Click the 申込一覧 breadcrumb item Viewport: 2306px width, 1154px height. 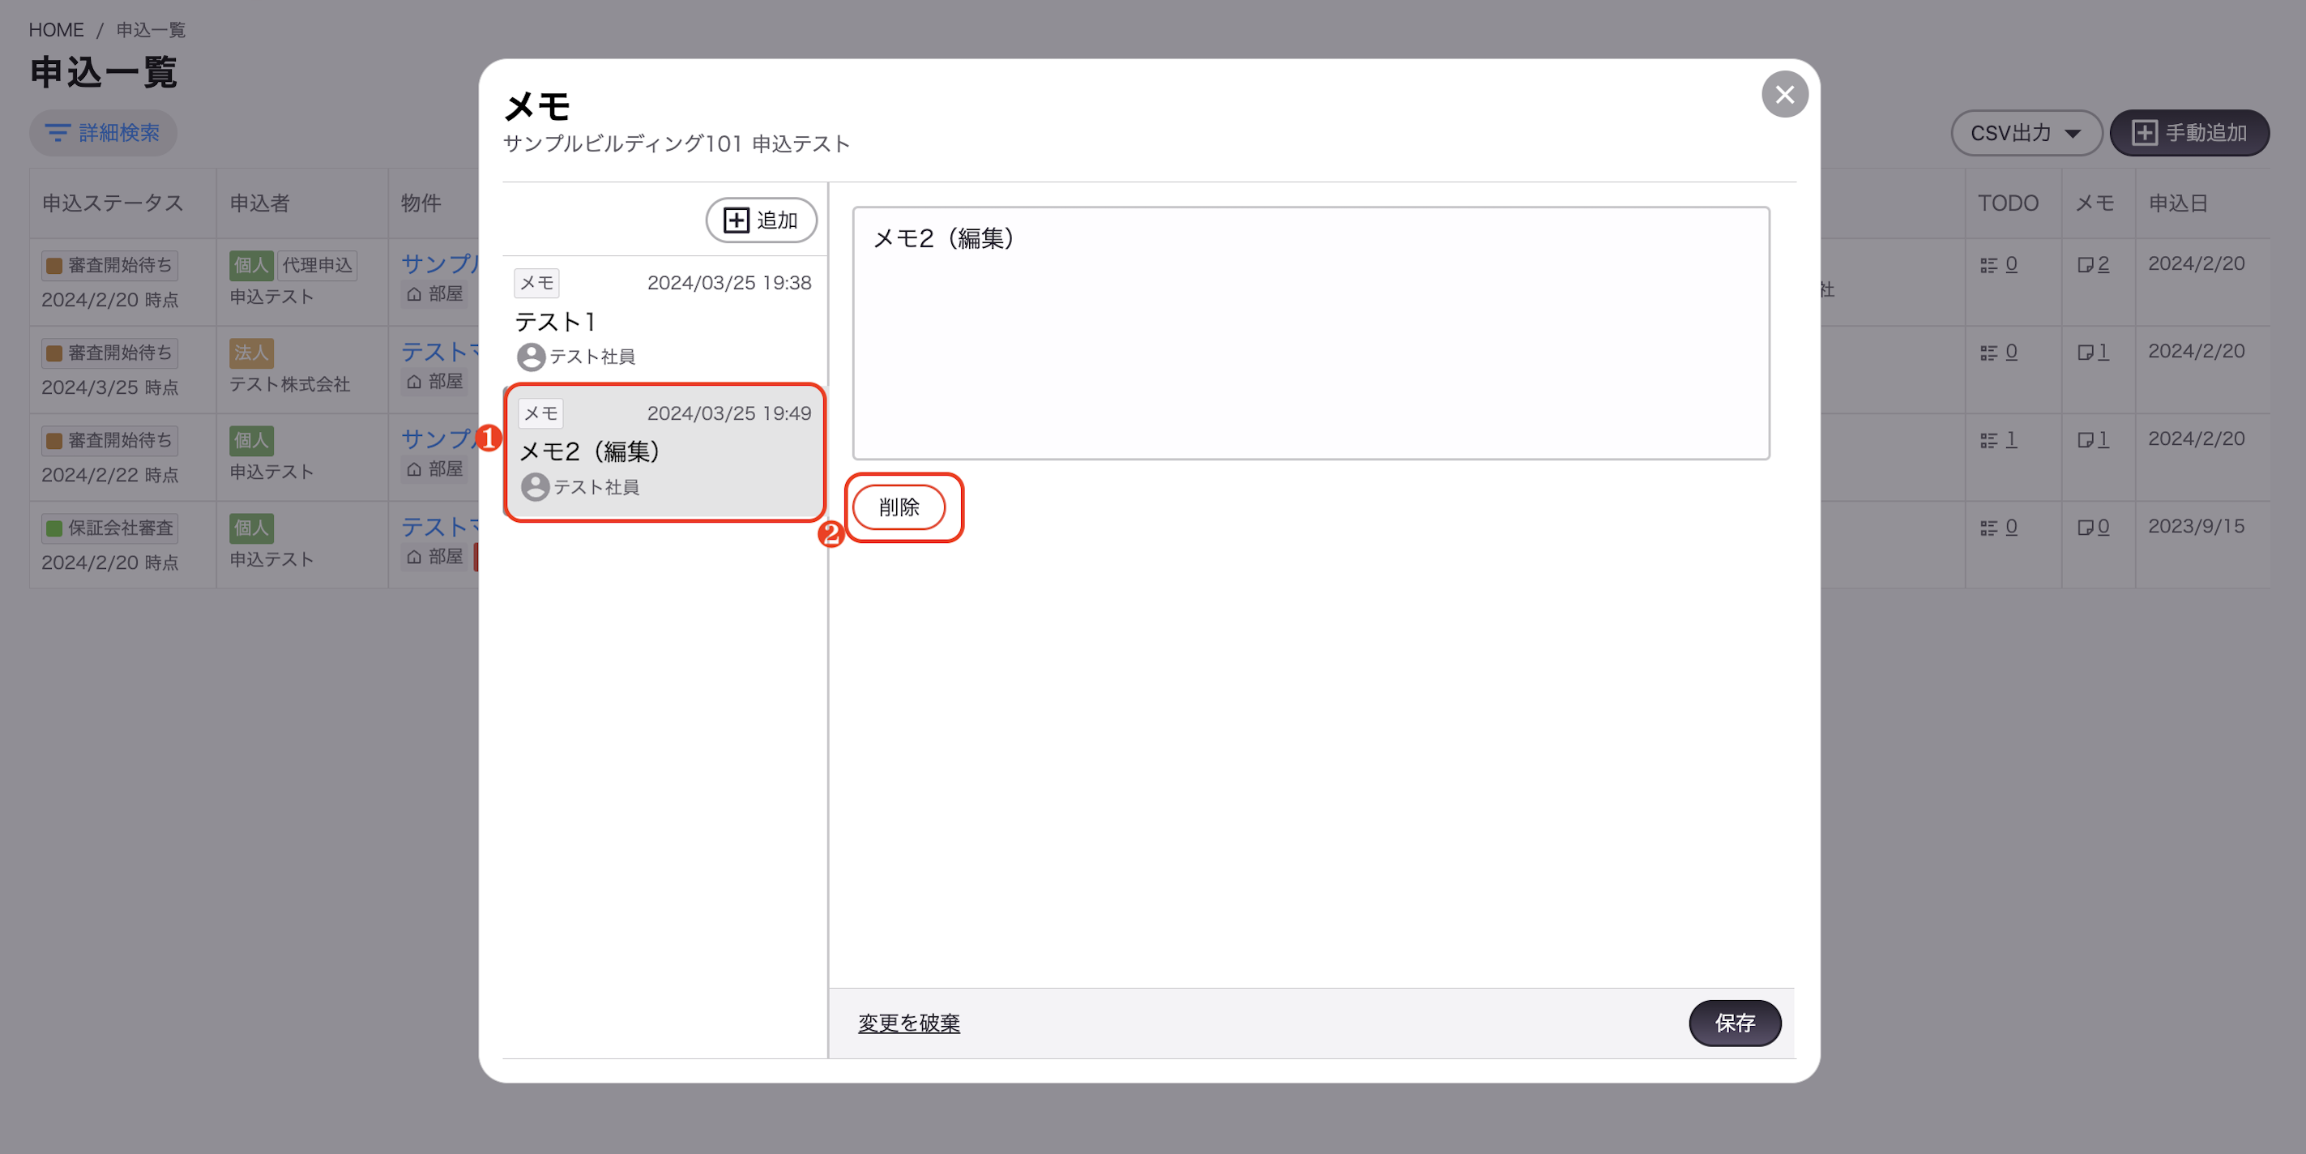(151, 29)
